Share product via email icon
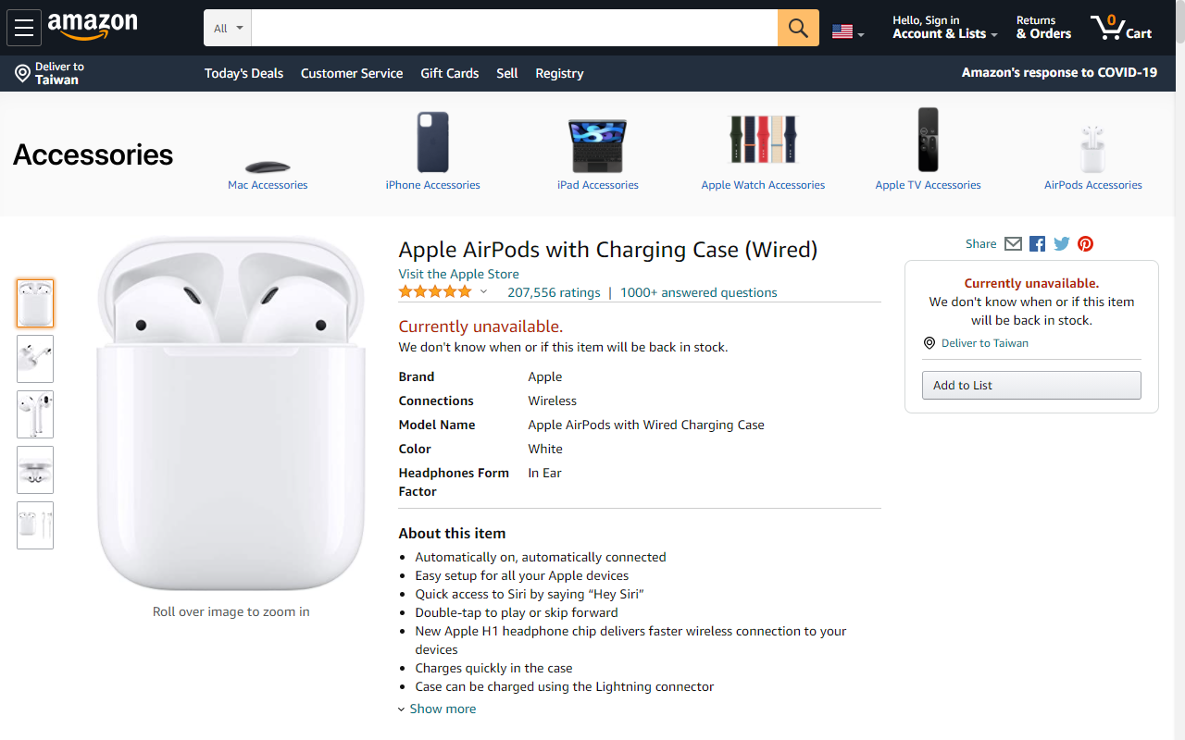 [x=1013, y=243]
